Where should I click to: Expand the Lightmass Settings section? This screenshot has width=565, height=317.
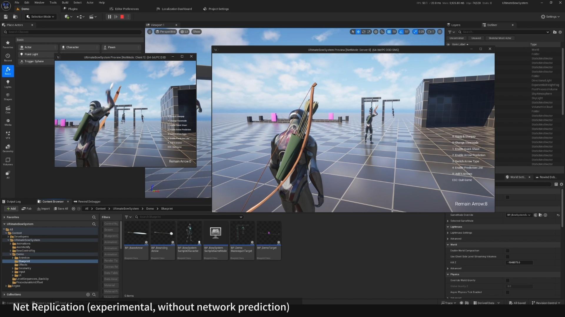tap(448, 233)
